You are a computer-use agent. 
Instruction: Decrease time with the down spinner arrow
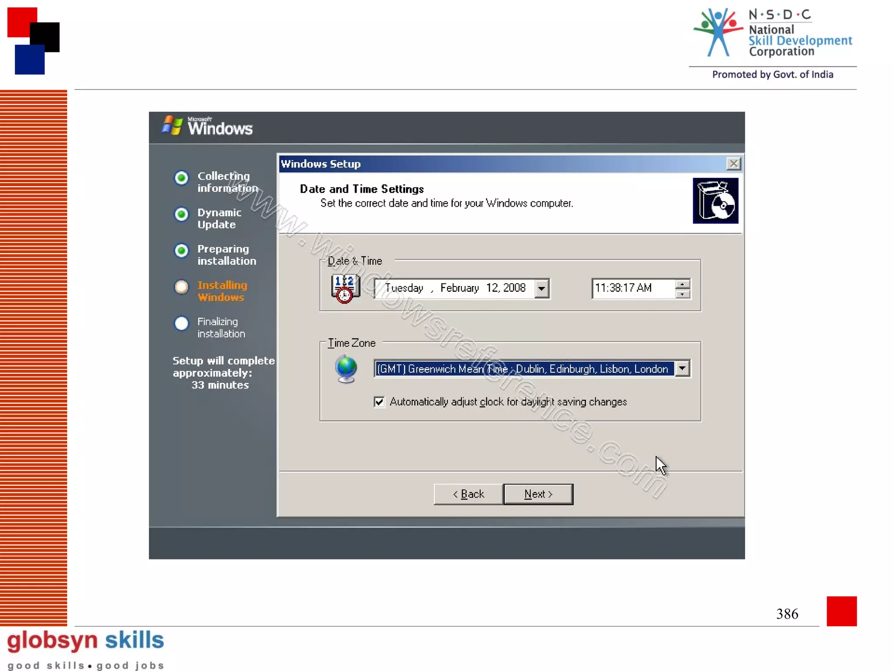[682, 294]
